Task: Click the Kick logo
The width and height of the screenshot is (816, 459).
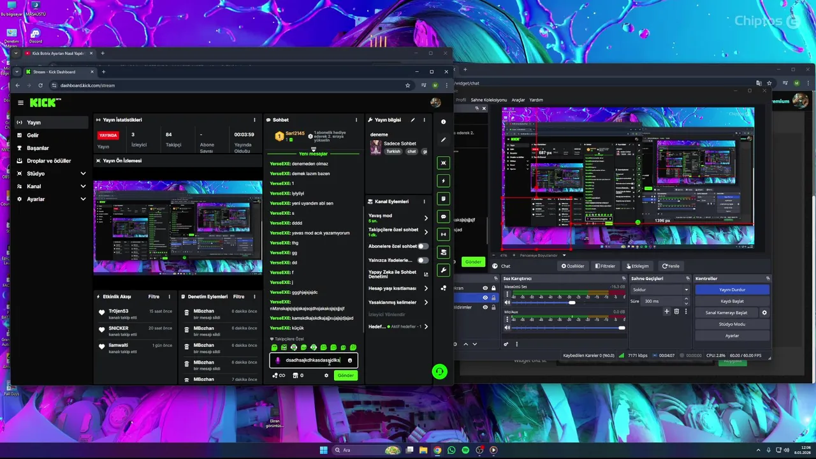Action: coord(45,103)
